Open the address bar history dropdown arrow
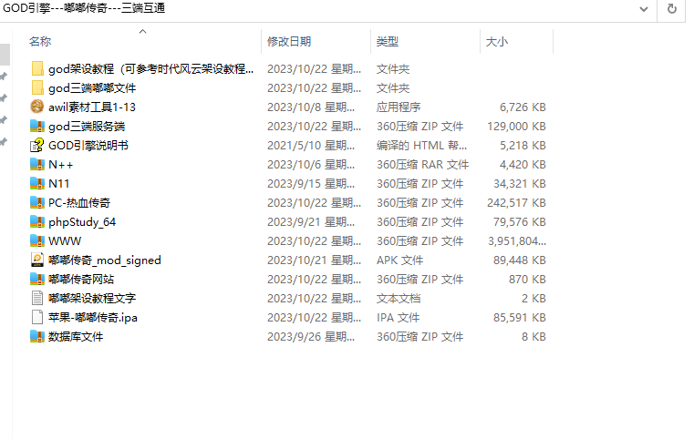 point(644,9)
